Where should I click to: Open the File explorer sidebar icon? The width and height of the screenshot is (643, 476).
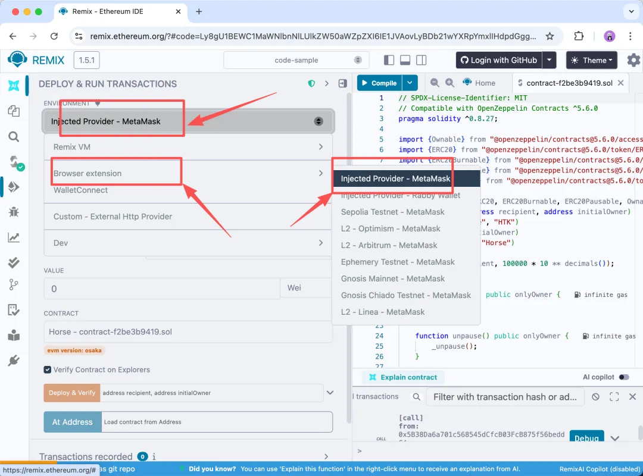click(x=14, y=111)
